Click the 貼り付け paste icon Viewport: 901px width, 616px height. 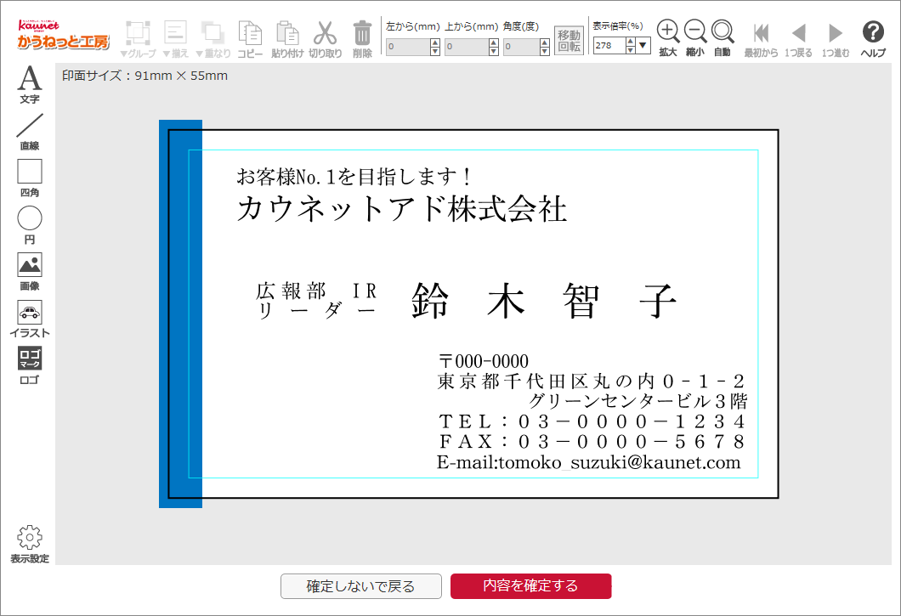287,39
